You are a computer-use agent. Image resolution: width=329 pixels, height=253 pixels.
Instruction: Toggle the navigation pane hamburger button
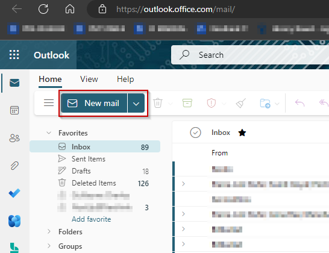(x=49, y=103)
